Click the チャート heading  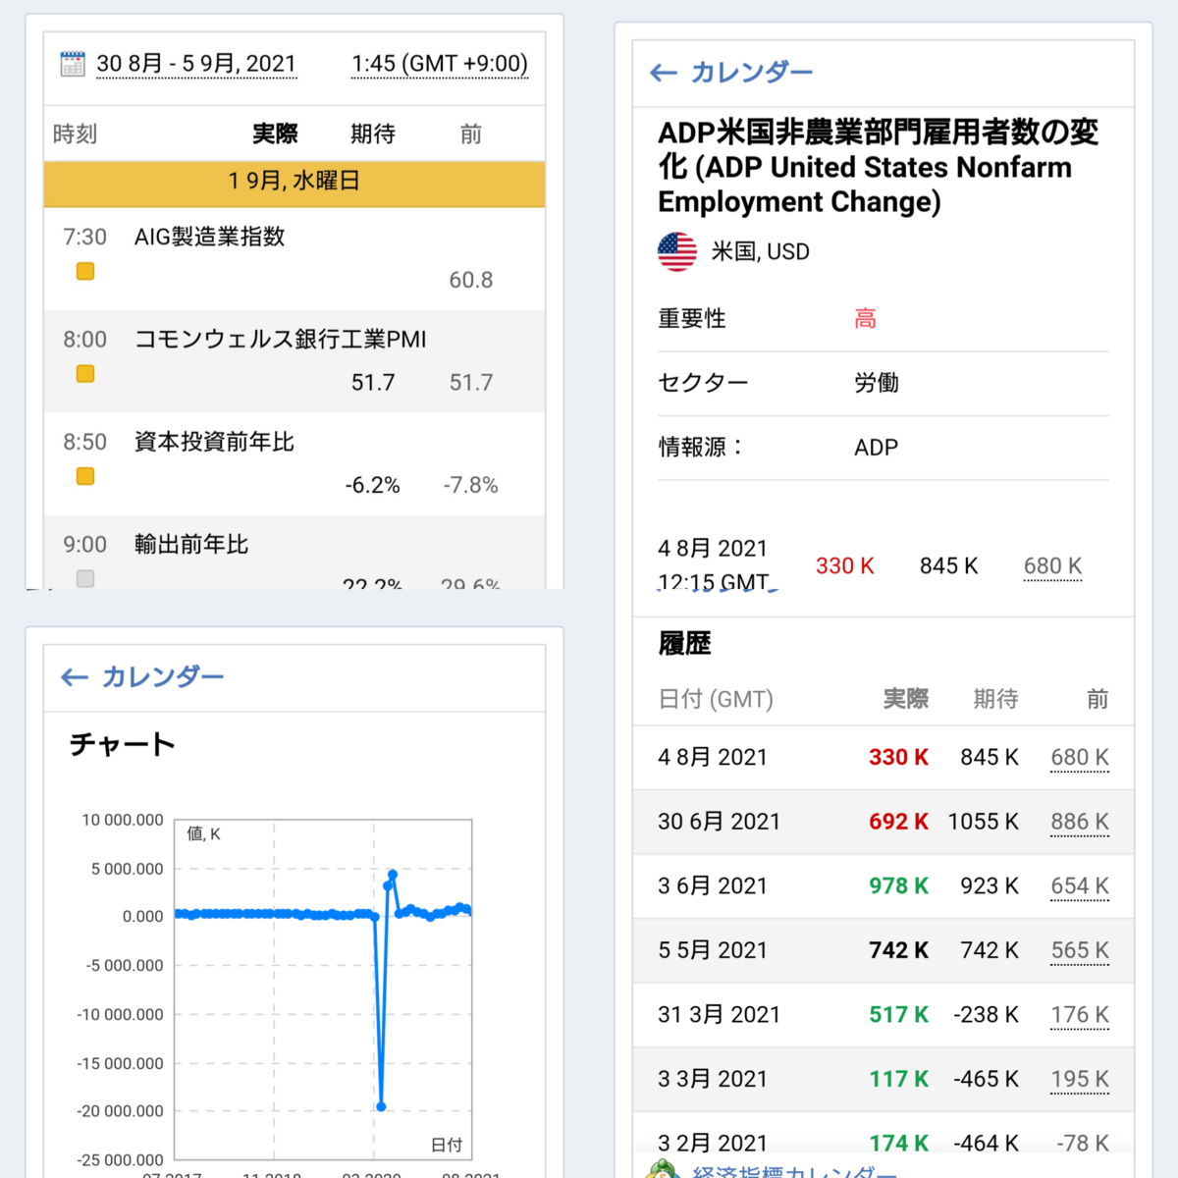pyautogui.click(x=123, y=744)
